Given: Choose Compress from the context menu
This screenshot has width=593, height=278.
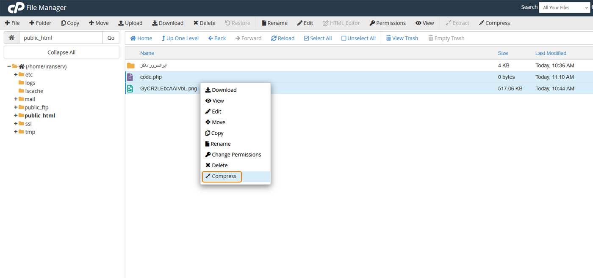Looking at the screenshot, I should [x=222, y=176].
